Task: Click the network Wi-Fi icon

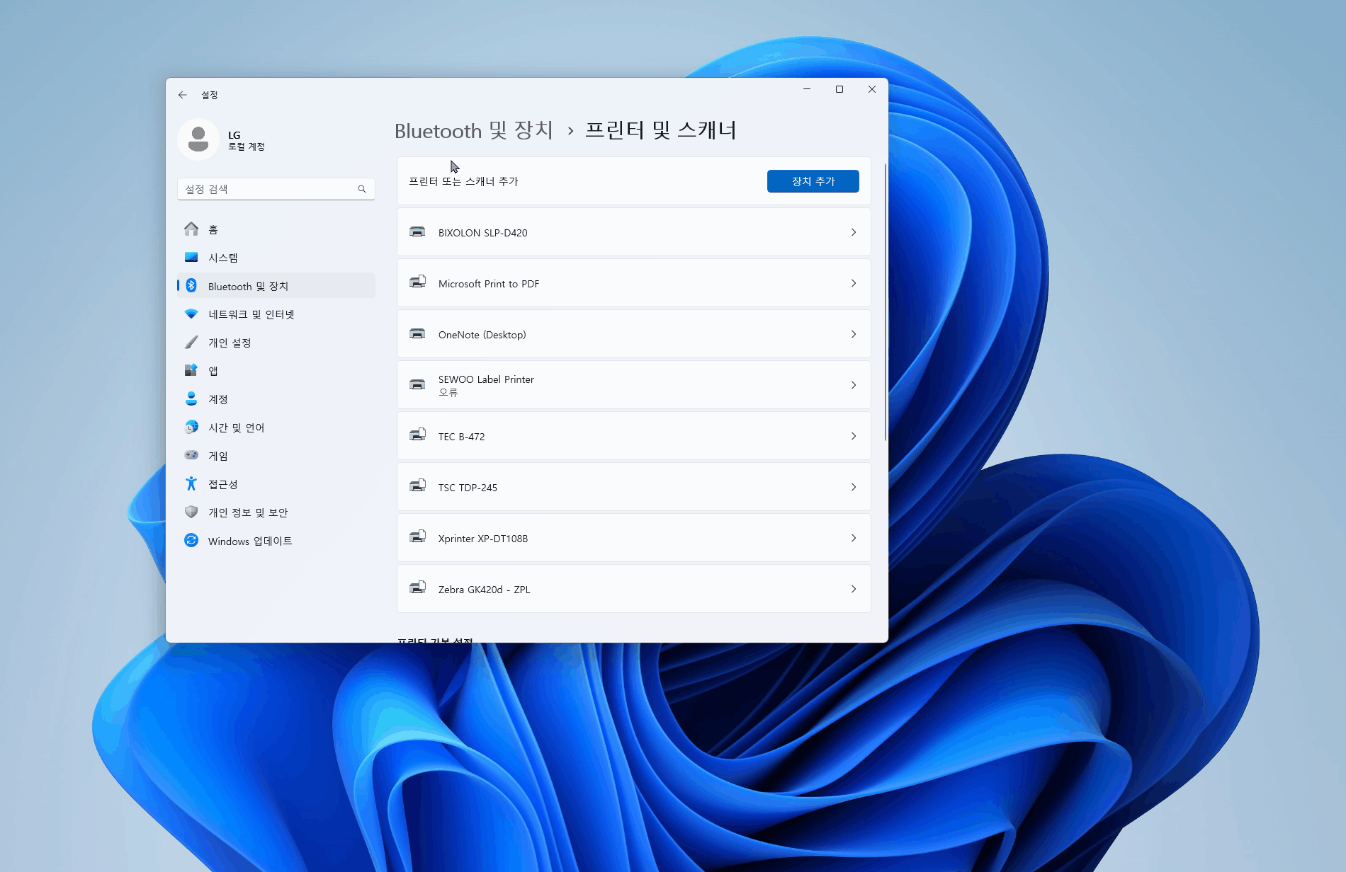Action: click(x=191, y=314)
